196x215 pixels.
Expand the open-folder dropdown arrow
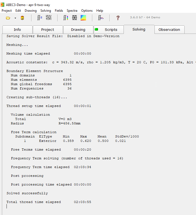(15, 18)
